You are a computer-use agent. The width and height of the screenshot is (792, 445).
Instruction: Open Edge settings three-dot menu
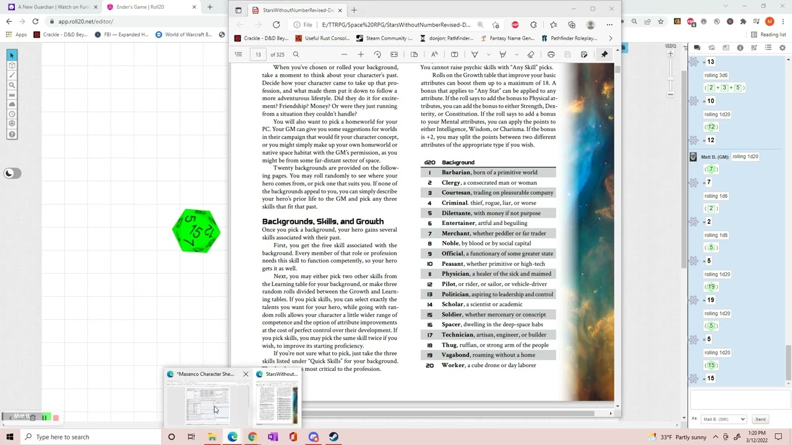(x=609, y=25)
